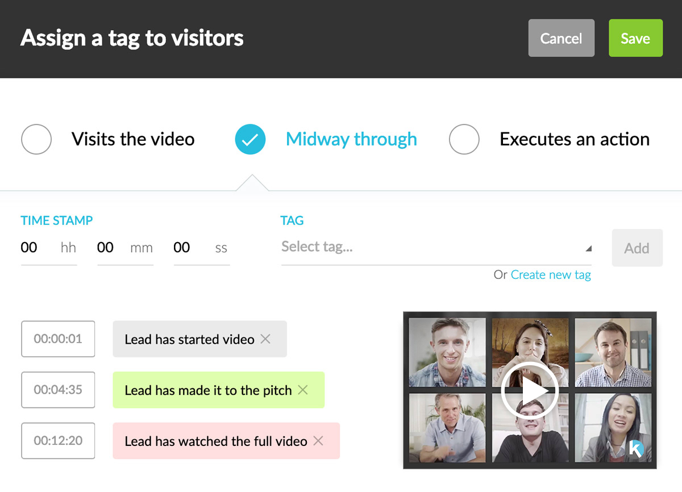Remove "Lead has watched the full video" tag

click(318, 441)
